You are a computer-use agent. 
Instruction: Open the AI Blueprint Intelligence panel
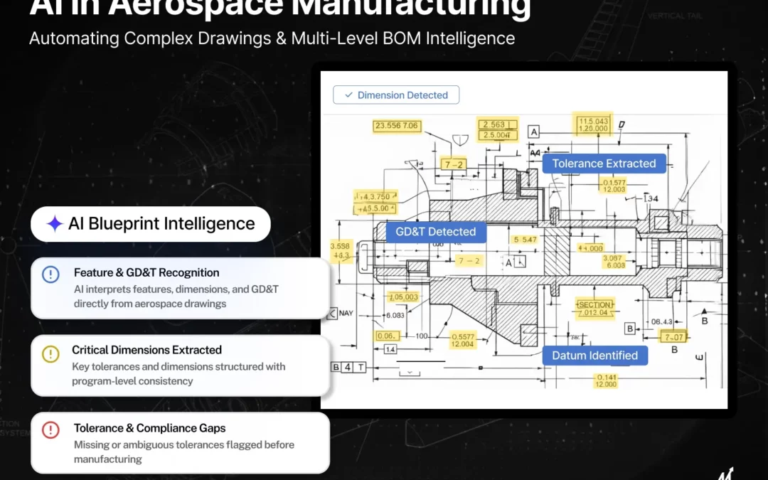pos(150,223)
